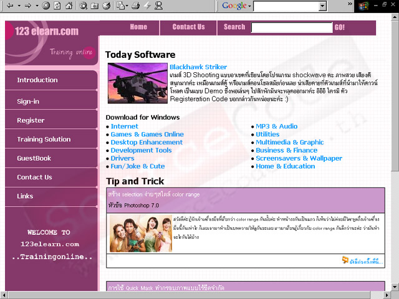
Task: Open the Desktop Enhancement category
Action: point(147,143)
